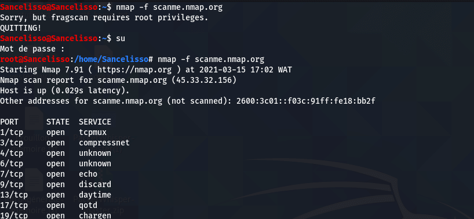
Task: Select the 1/tcp port entry
Action: click(12, 133)
